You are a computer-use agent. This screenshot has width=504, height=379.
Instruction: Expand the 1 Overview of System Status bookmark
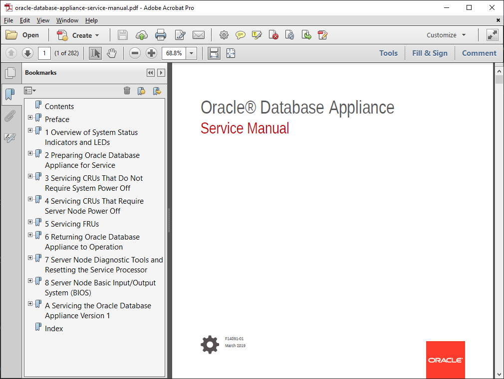[x=30, y=130]
